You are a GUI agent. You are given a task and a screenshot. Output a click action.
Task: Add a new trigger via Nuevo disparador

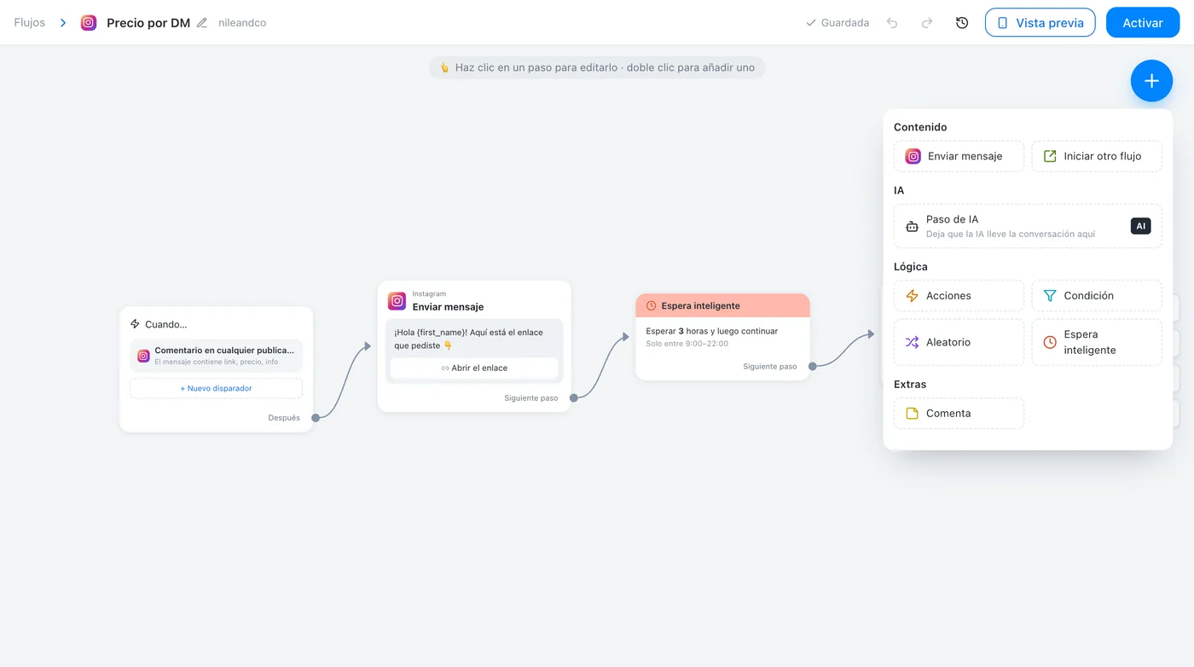(216, 388)
